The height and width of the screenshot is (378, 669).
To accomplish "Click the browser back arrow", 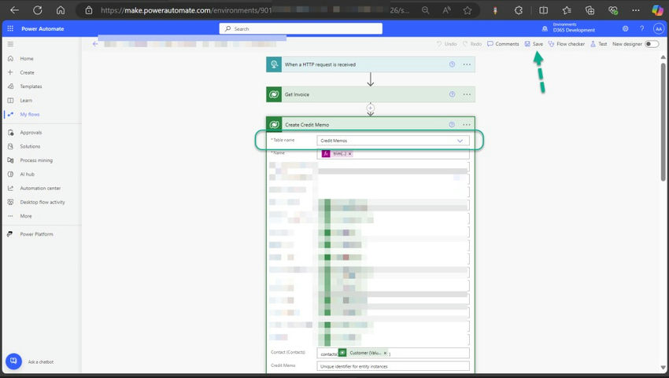I will coord(14,10).
